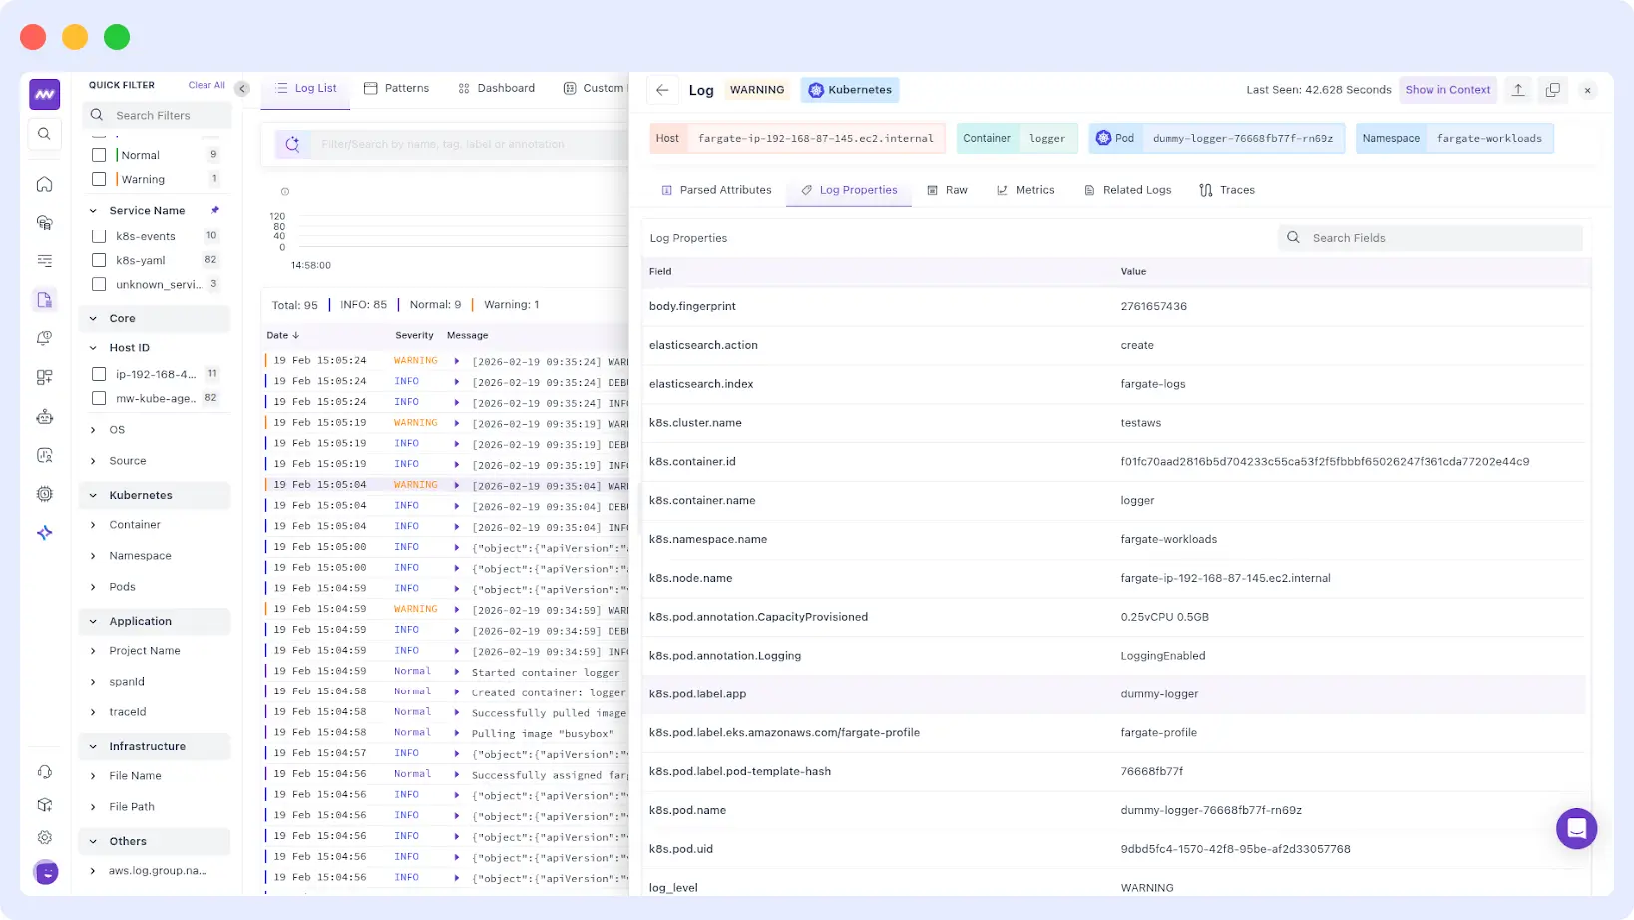Open the home icon in left sidebar
Image resolution: width=1634 pixels, height=920 pixels.
pos(44,184)
